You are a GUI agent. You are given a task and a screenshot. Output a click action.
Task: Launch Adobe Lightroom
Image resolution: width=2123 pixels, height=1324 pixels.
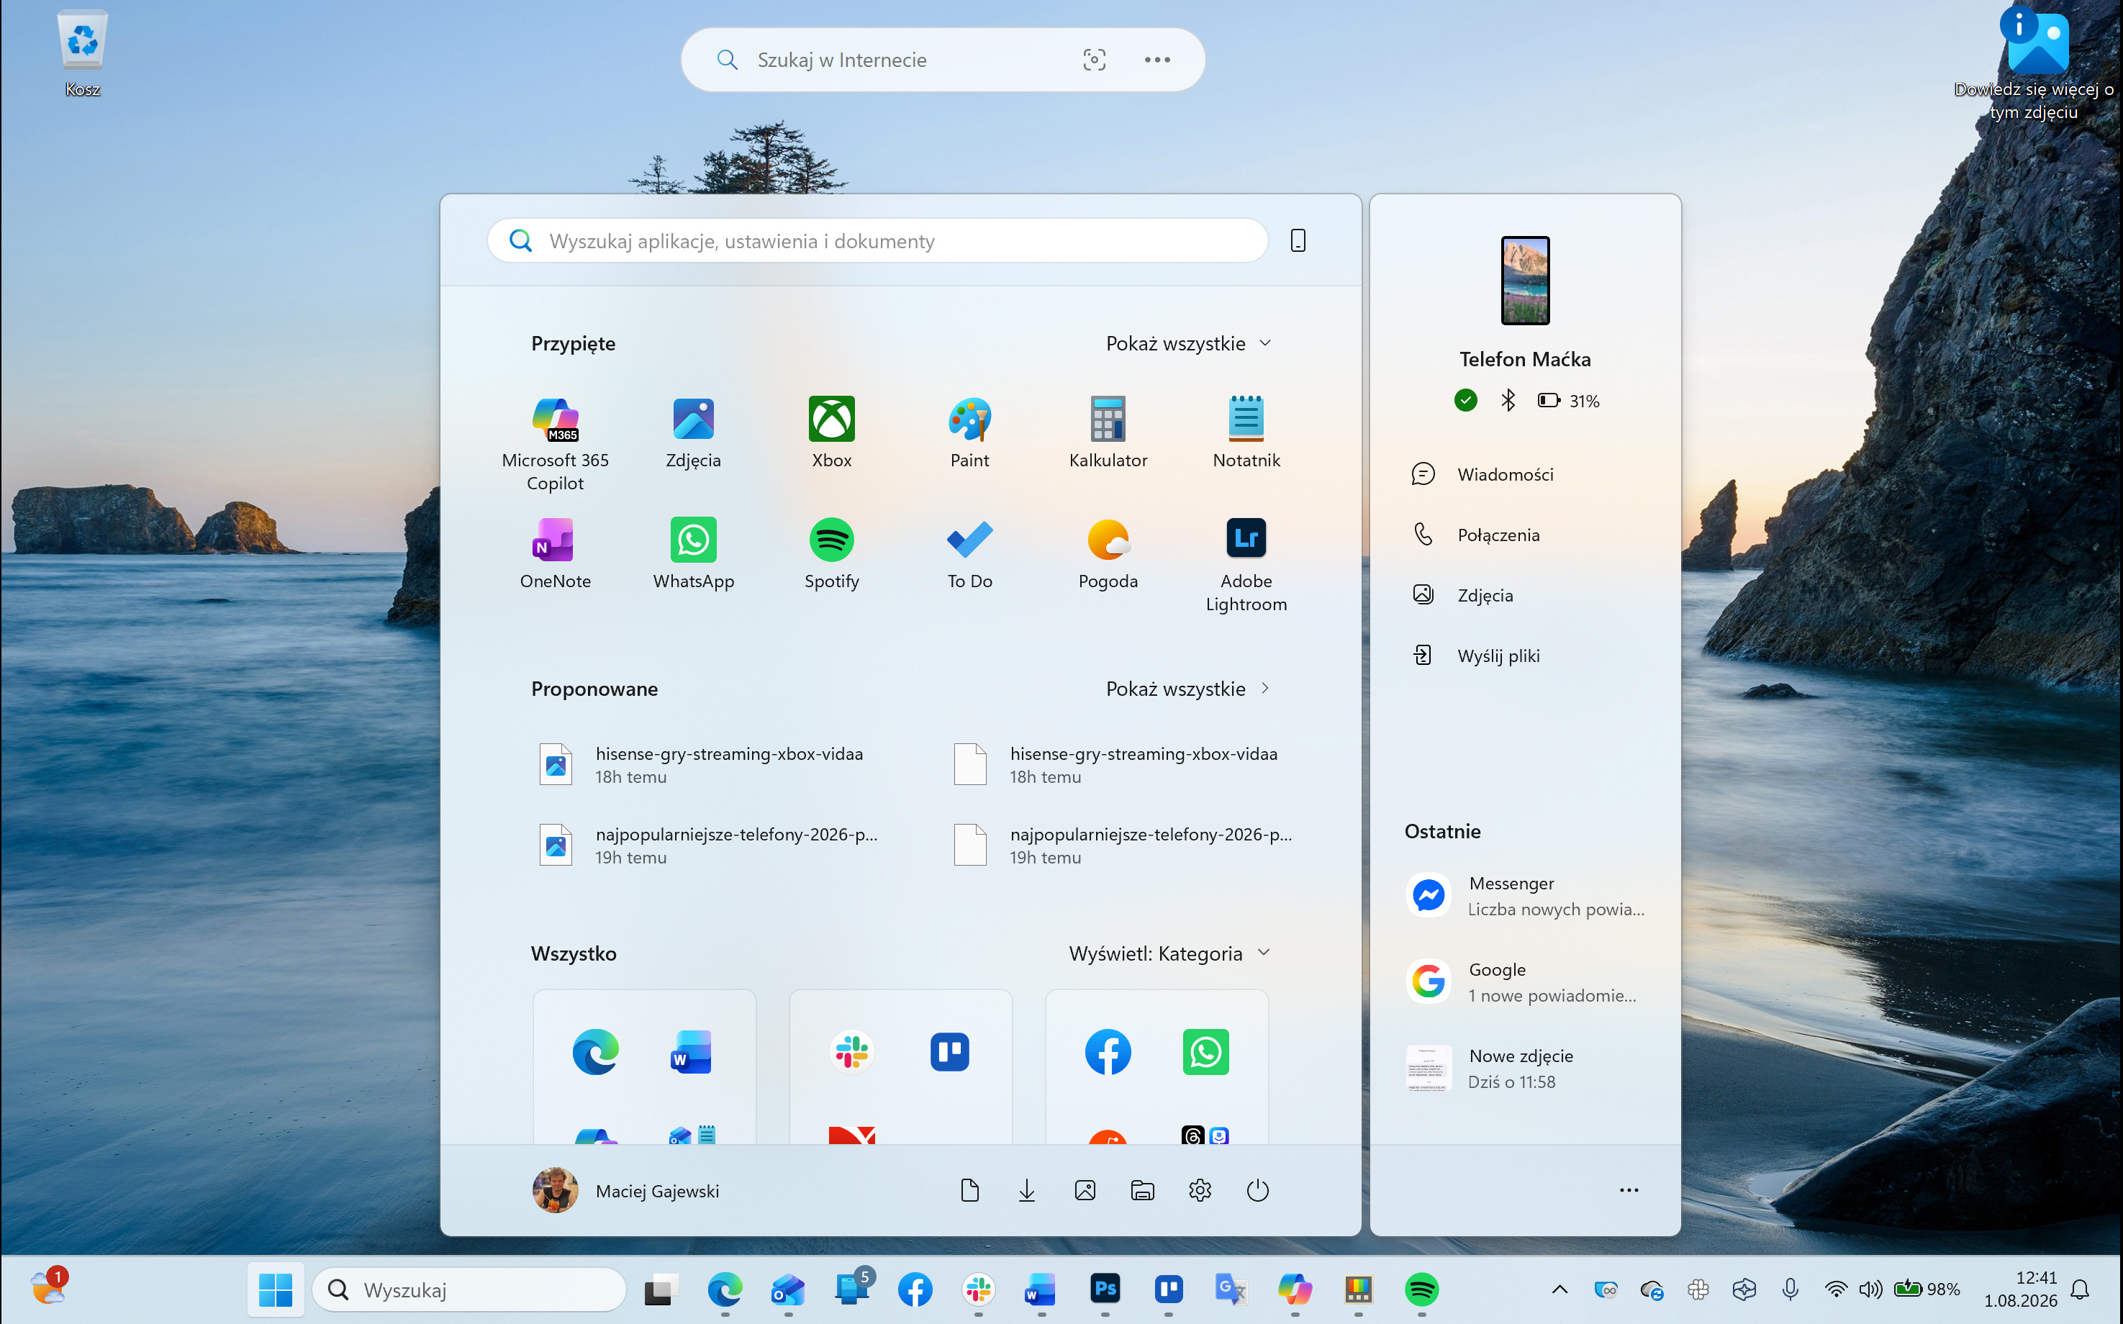point(1246,566)
